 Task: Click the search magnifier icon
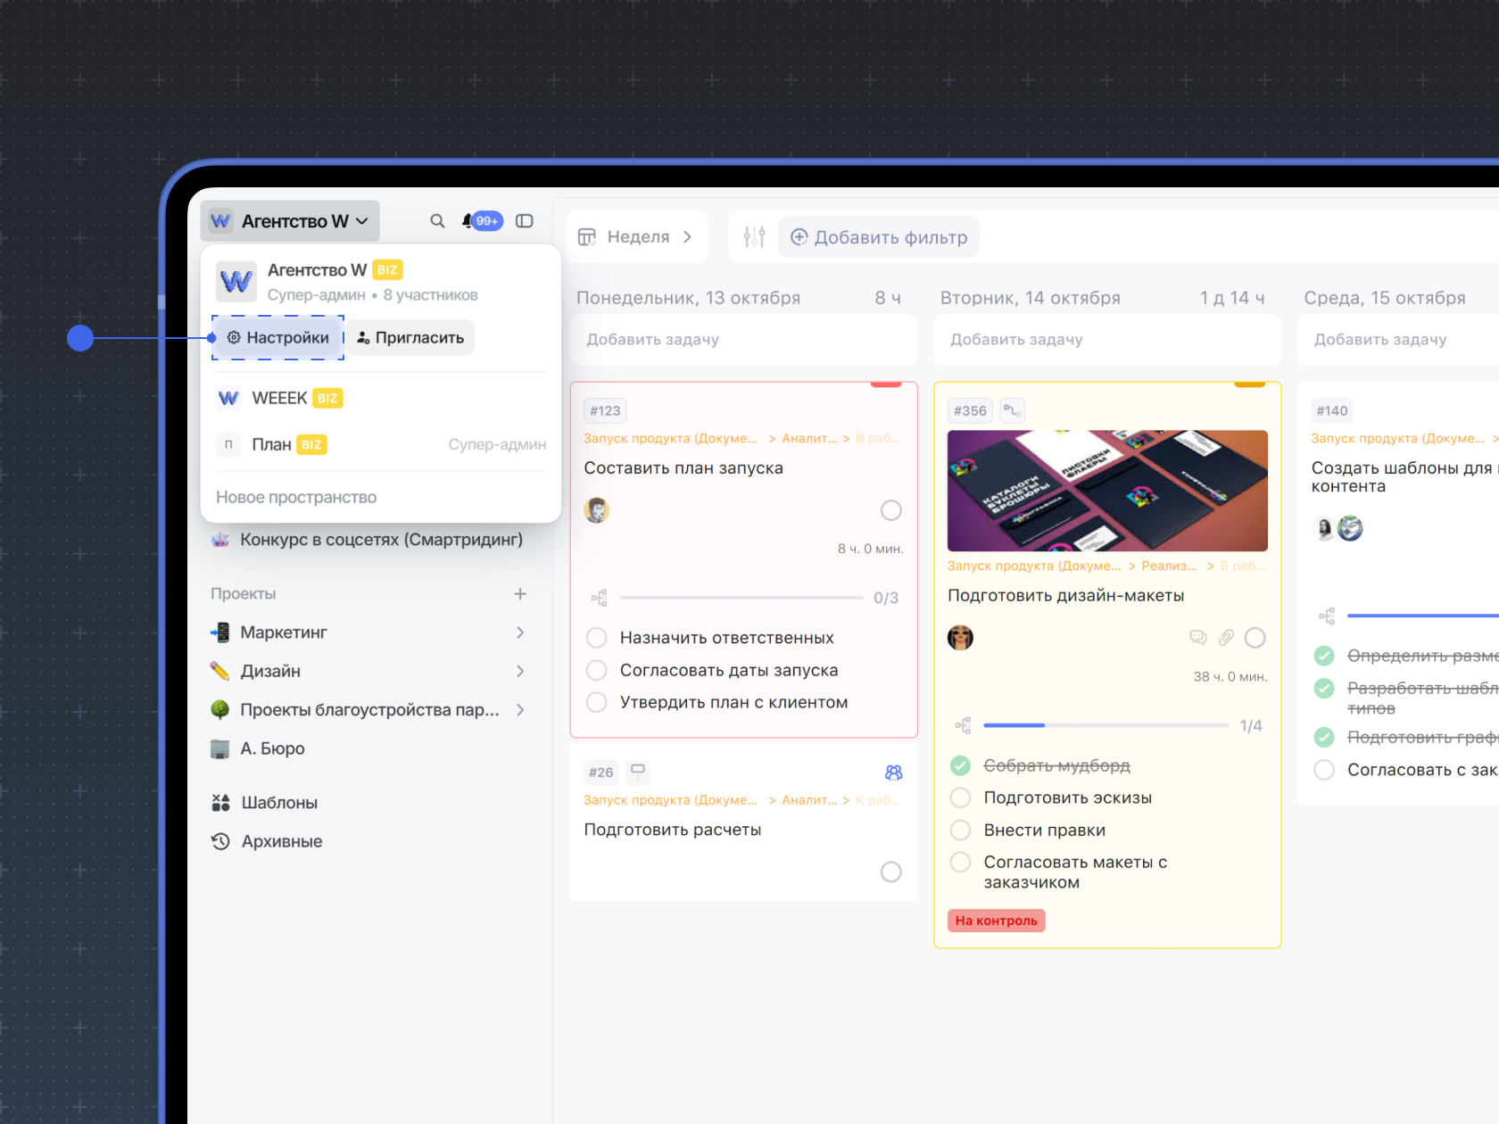[x=437, y=221]
